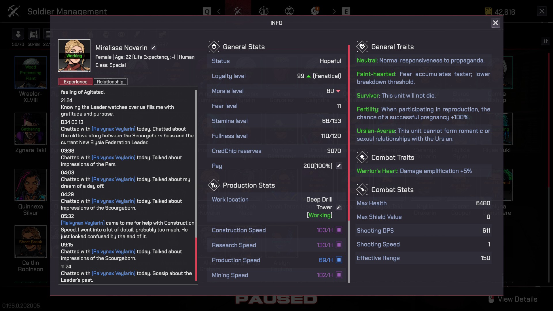Click the Combat Traits section icon
The width and height of the screenshot is (553, 311).
(x=362, y=158)
